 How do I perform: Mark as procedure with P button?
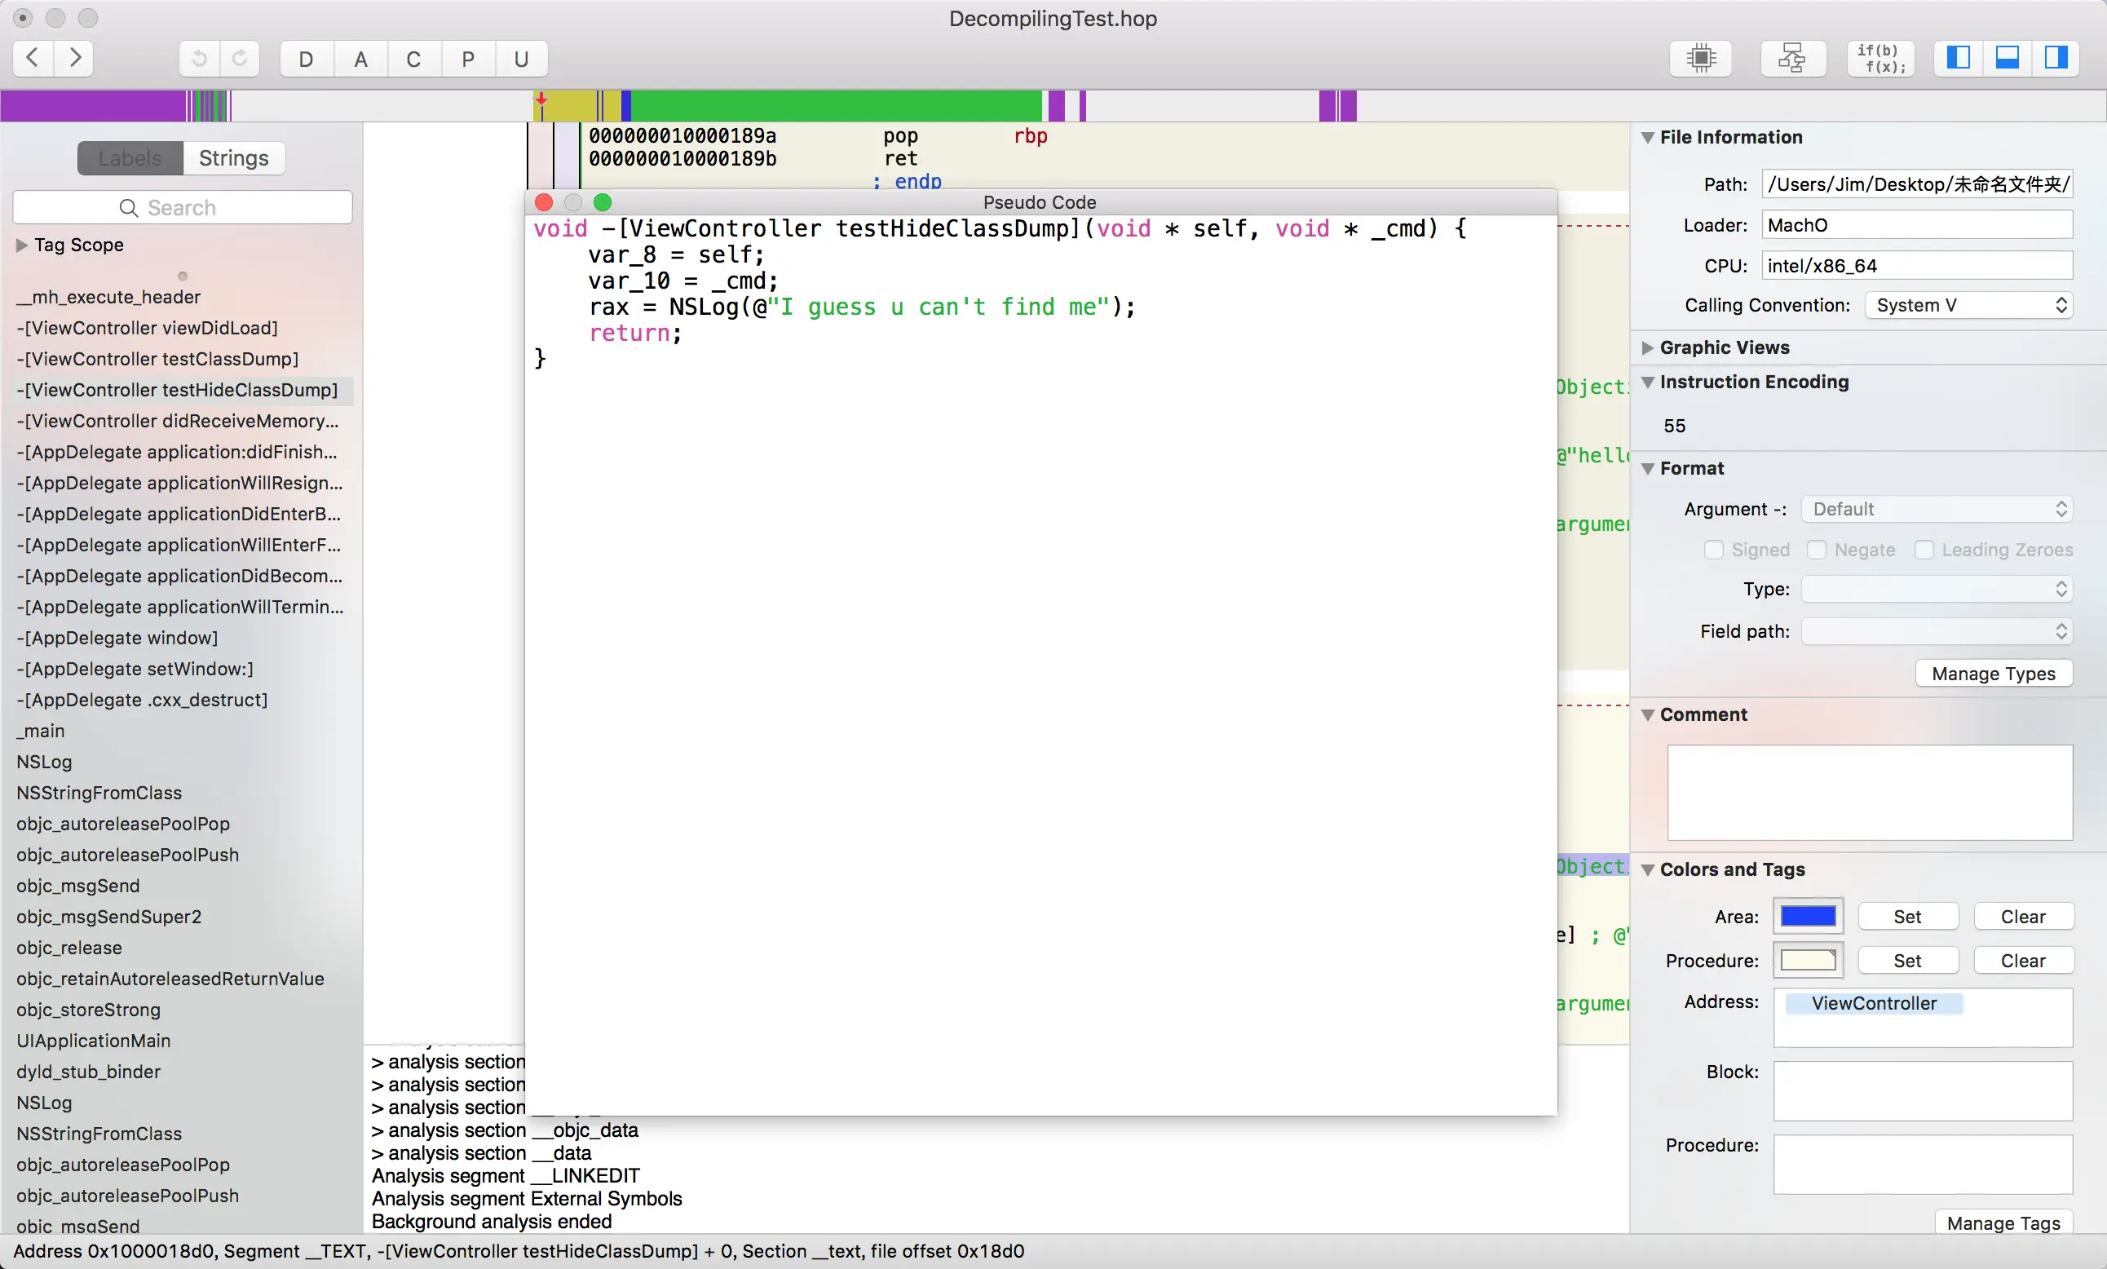(x=467, y=59)
